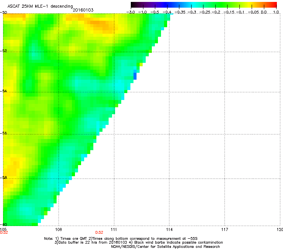Viewport: 283px width, 249px height.
Task: Click the -58 latitude axis label
Action: (x=3, y=178)
